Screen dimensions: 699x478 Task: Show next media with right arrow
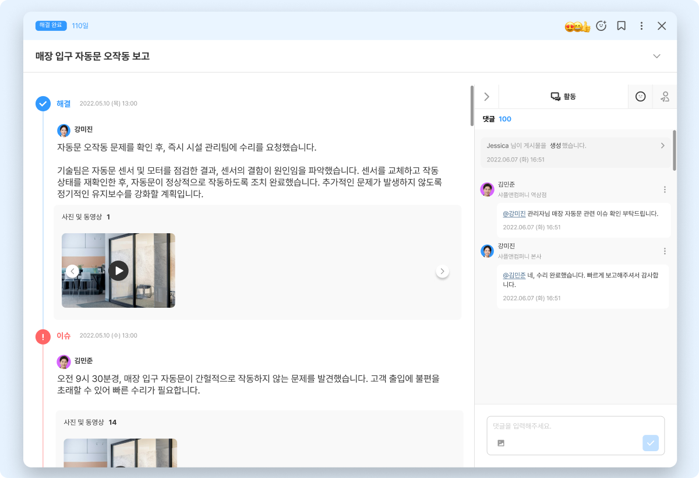click(x=443, y=271)
